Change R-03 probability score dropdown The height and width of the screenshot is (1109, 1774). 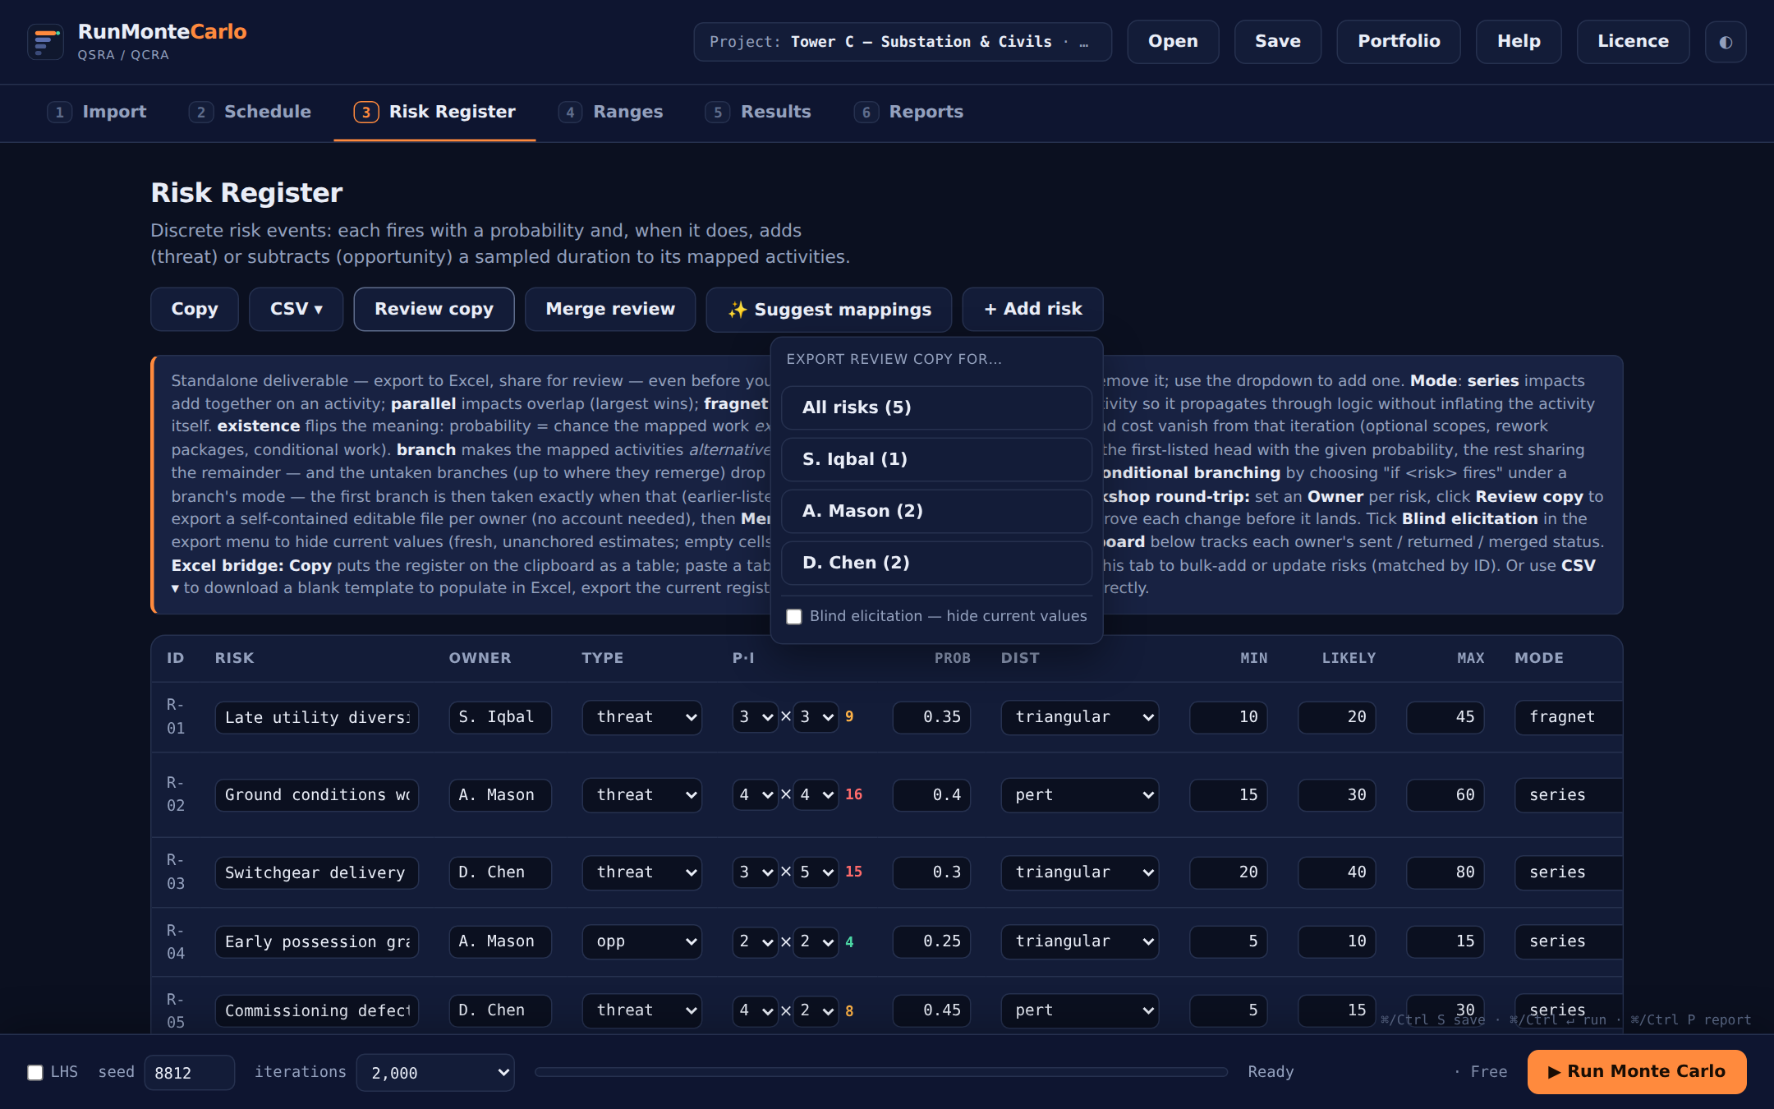click(755, 872)
